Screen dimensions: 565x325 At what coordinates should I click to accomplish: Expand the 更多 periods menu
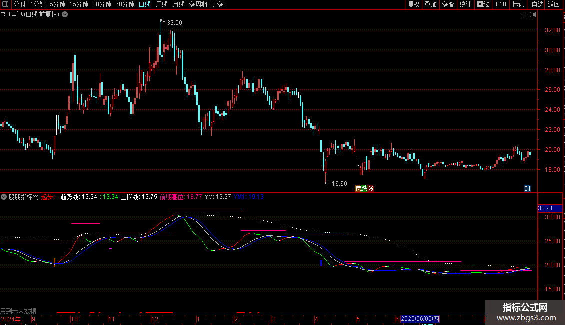coord(219,4)
